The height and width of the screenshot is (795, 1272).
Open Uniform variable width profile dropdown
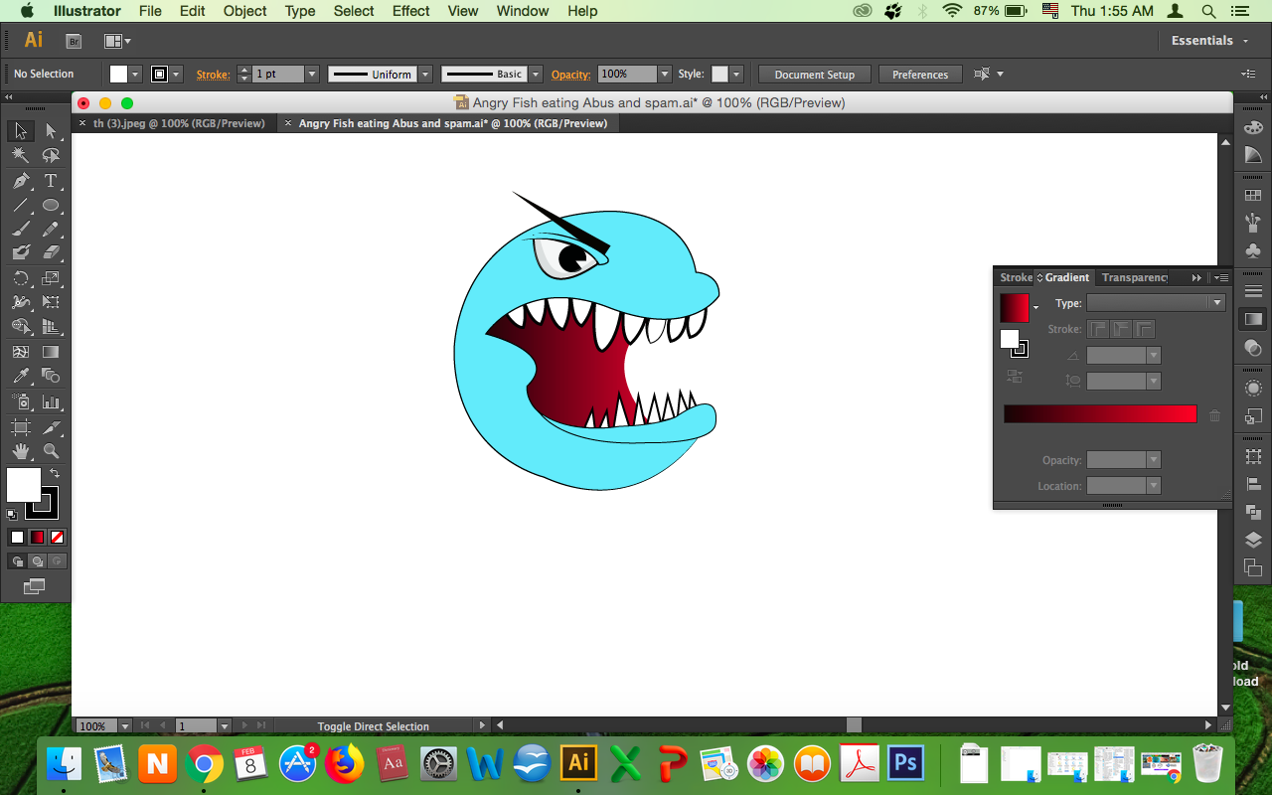(x=425, y=75)
